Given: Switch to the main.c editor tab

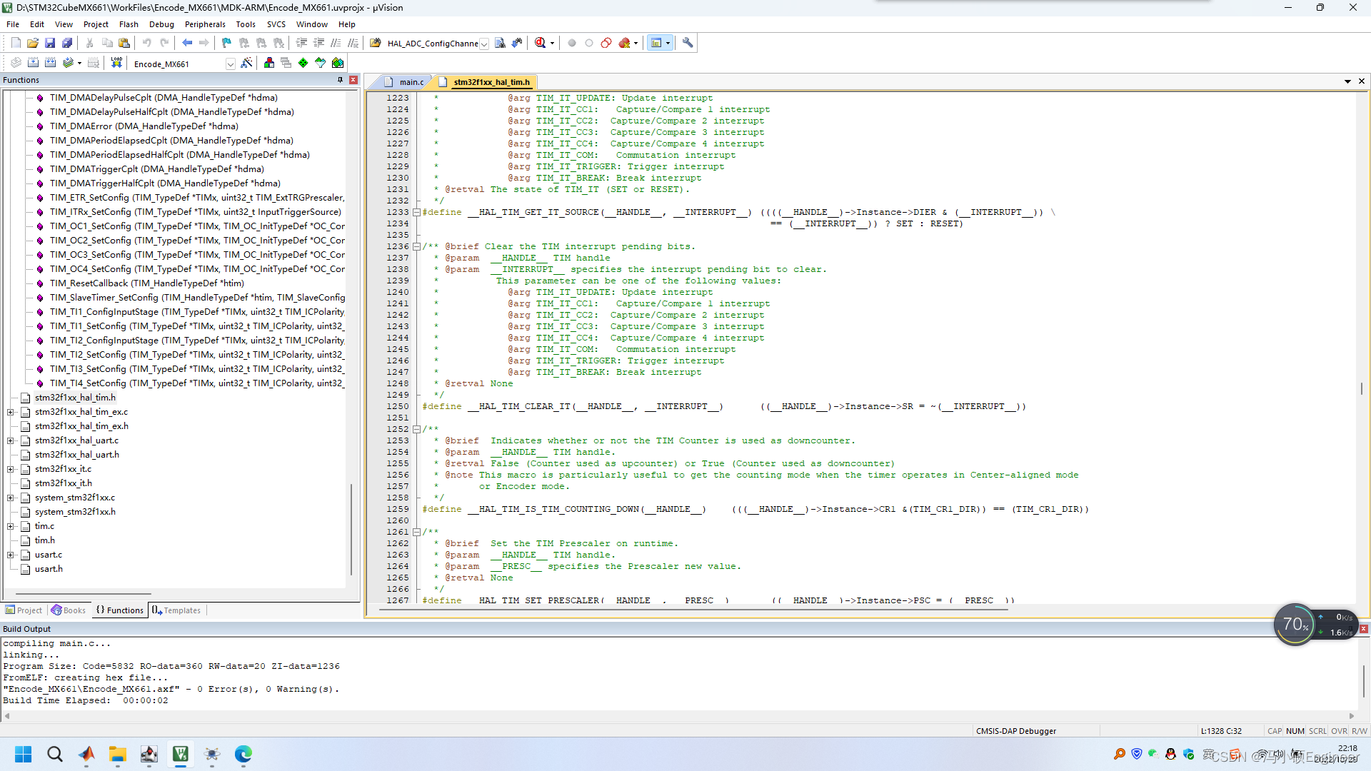Looking at the screenshot, I should (411, 81).
